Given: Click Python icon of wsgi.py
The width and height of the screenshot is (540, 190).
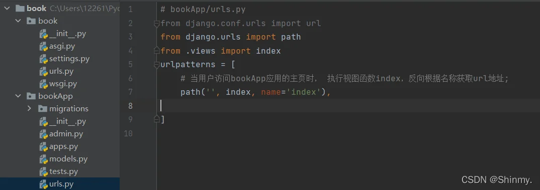Looking at the screenshot, I should 43,84.
